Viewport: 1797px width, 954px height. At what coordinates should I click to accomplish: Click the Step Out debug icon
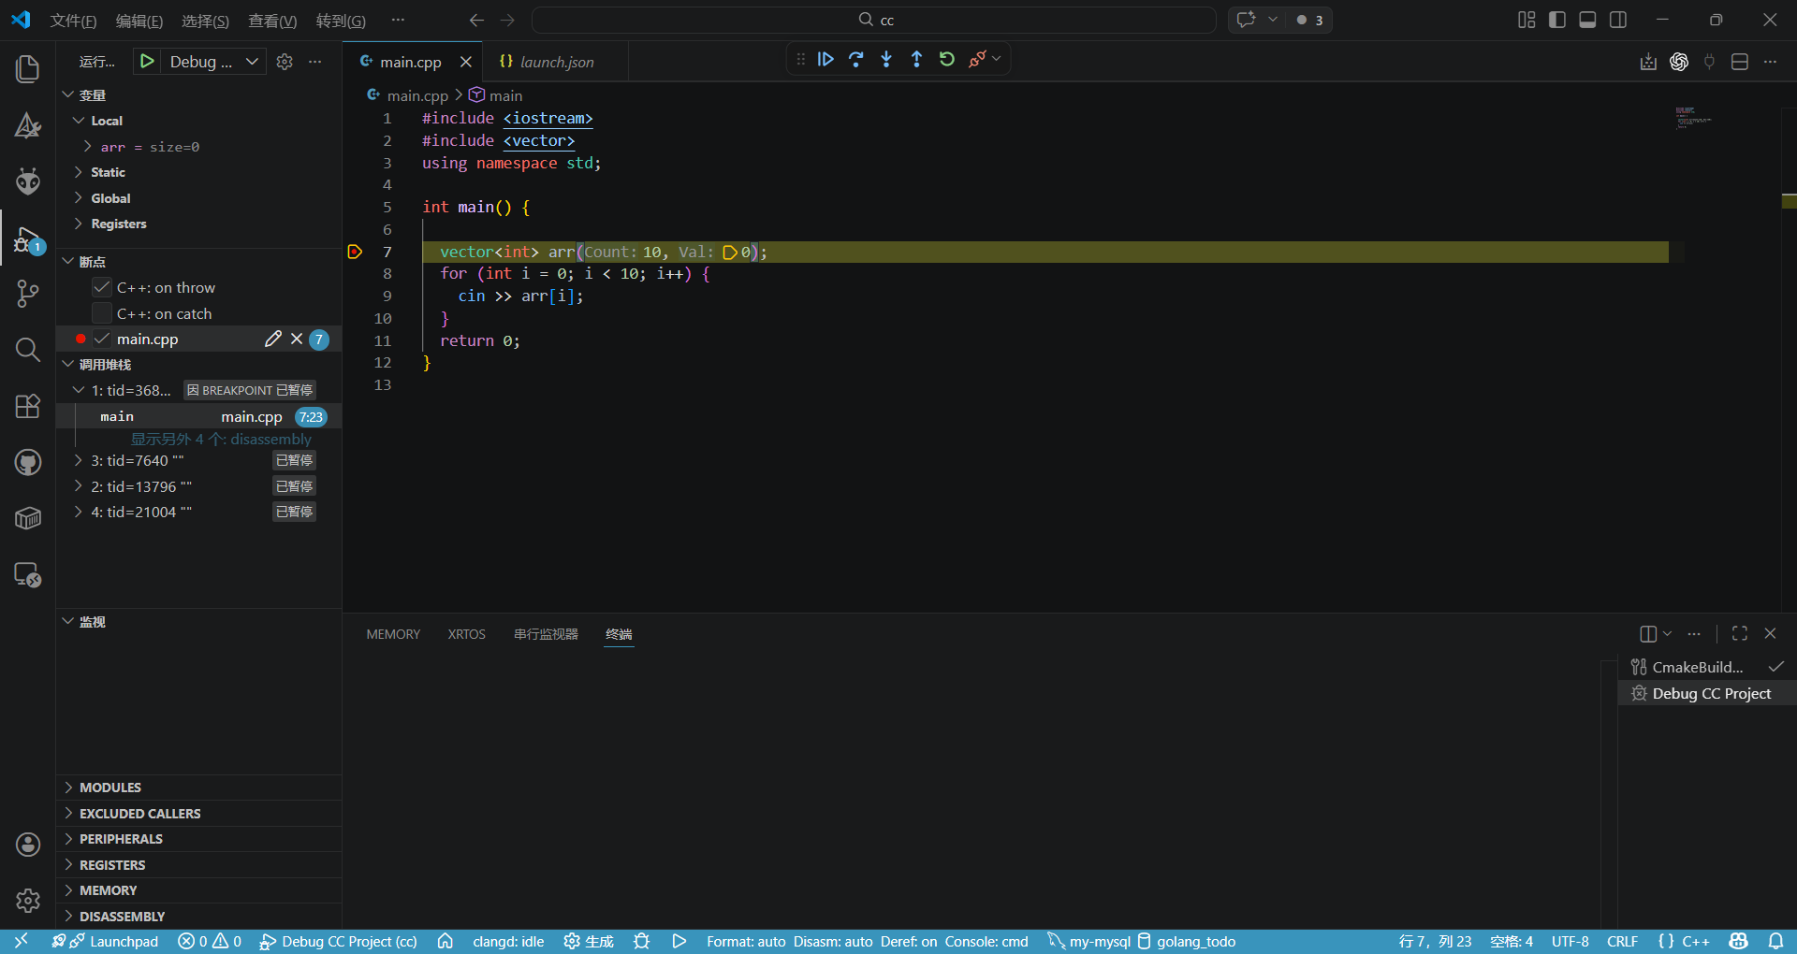point(916,59)
